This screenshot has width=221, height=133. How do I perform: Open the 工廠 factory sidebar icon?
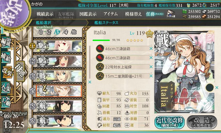(x=6, y=102)
